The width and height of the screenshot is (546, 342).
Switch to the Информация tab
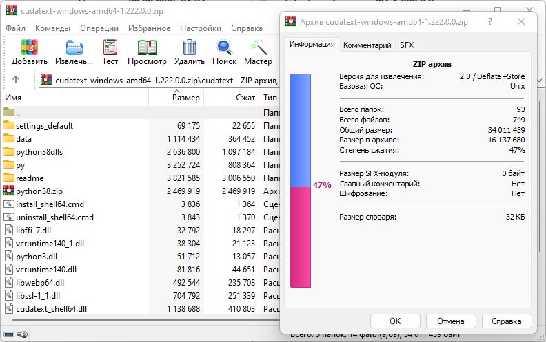(312, 45)
